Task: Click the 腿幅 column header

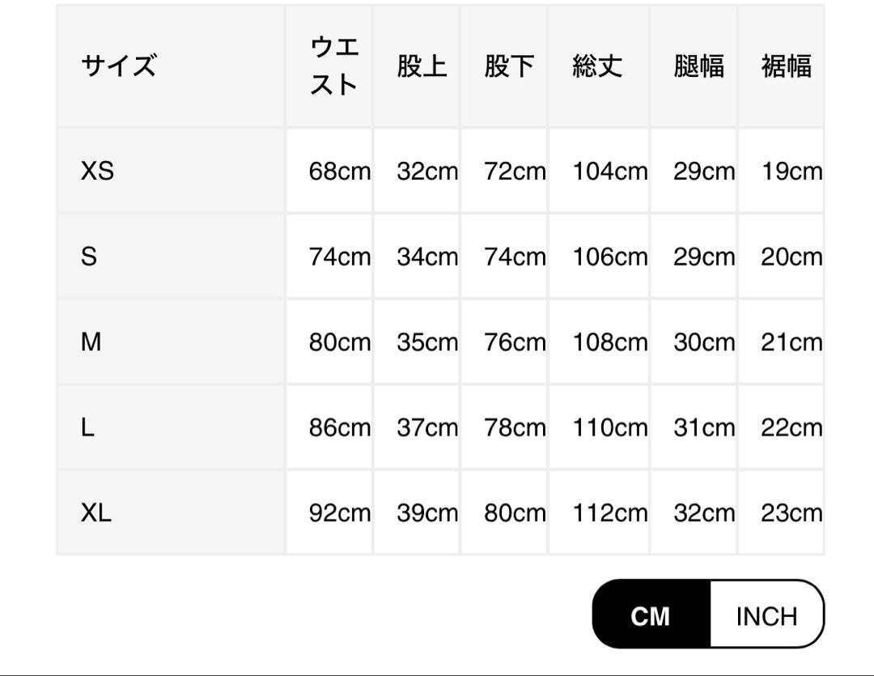Action: tap(694, 66)
